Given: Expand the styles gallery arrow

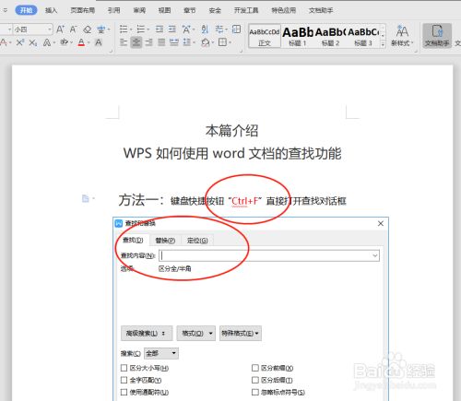Looking at the screenshot, I should pyautogui.click(x=383, y=44).
